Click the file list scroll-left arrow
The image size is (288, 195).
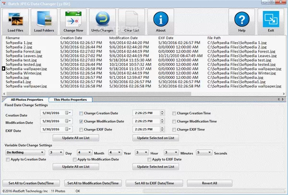point(4,94)
